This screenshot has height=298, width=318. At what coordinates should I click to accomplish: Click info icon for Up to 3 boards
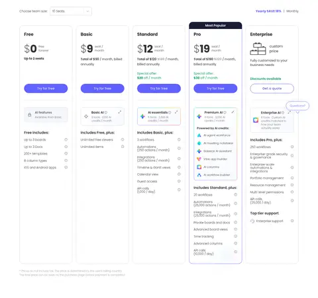tap(66, 139)
